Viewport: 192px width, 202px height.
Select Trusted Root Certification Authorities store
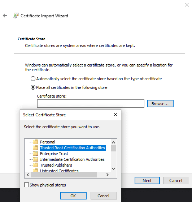pos(73,148)
